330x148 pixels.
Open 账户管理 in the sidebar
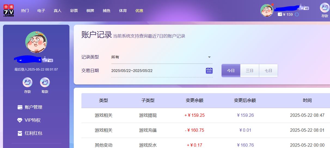33,107
